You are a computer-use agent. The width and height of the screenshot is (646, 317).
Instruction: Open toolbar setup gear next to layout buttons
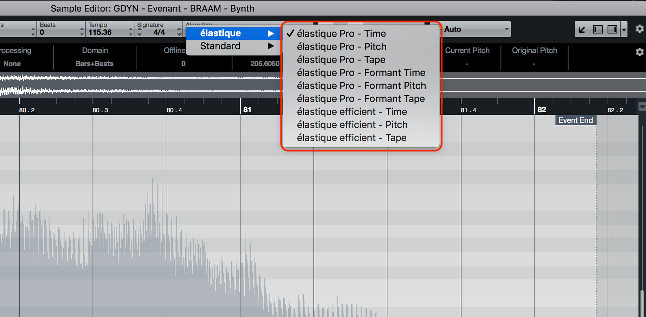pos(640,29)
